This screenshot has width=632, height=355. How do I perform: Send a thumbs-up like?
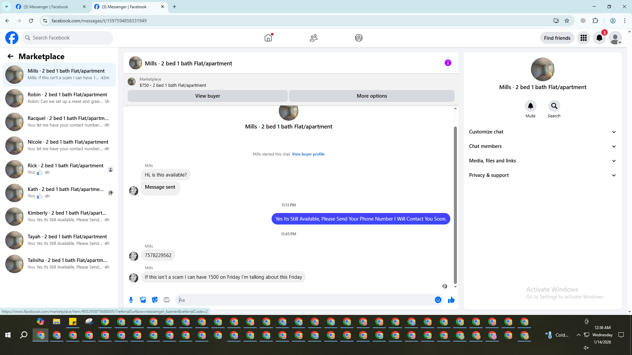pos(451,300)
